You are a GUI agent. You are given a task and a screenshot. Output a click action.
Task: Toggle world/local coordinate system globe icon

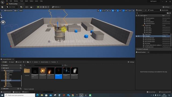pos(107,11)
